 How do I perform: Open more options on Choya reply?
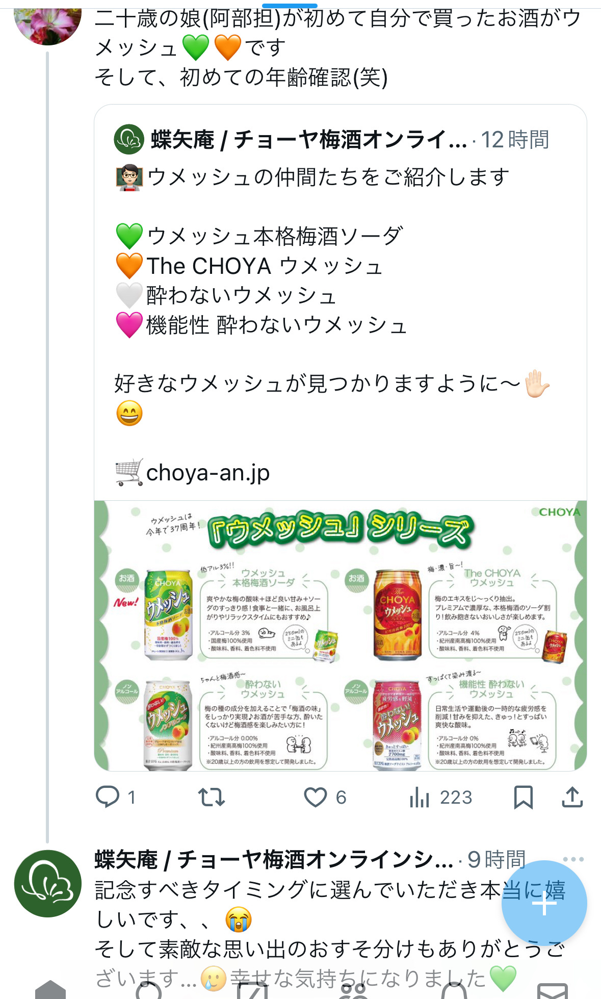pos(573,859)
